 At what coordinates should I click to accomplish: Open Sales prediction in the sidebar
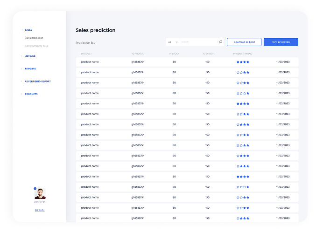(x=34, y=38)
